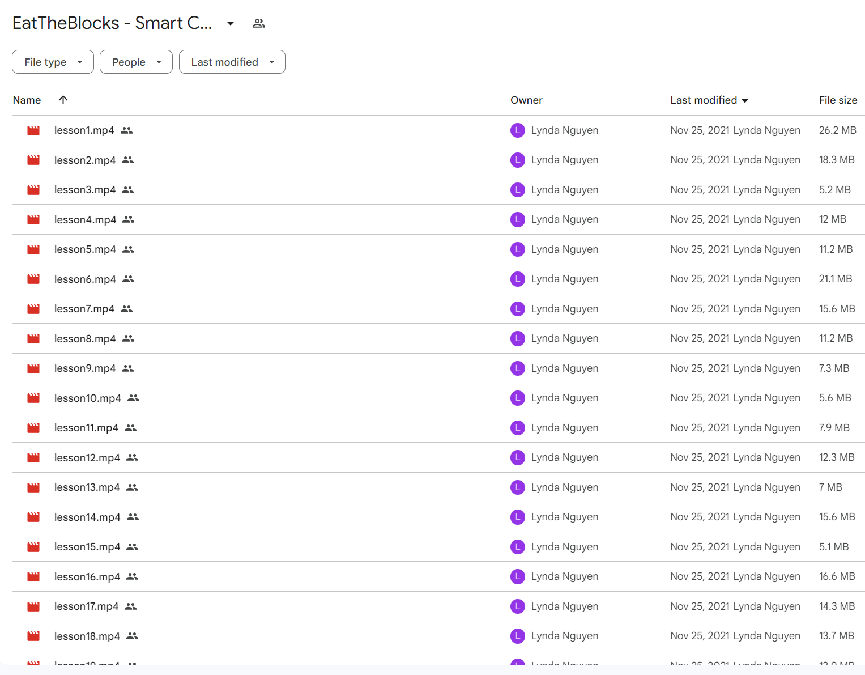Click the shared icon next to lesson9.mp4

click(x=128, y=368)
